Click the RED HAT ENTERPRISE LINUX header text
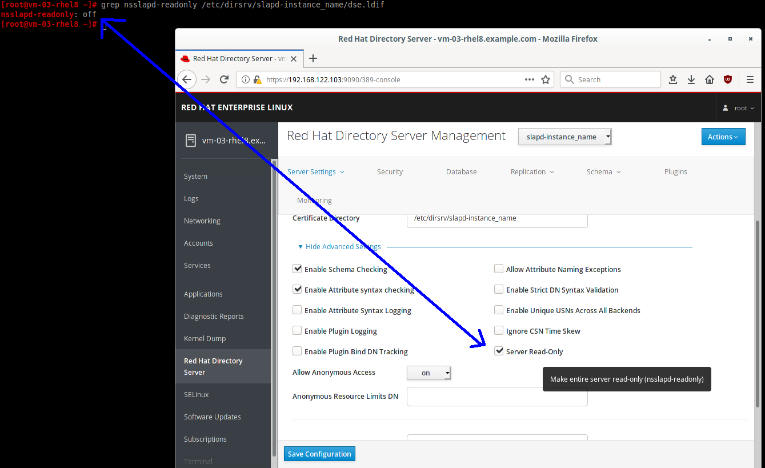 [x=237, y=107]
